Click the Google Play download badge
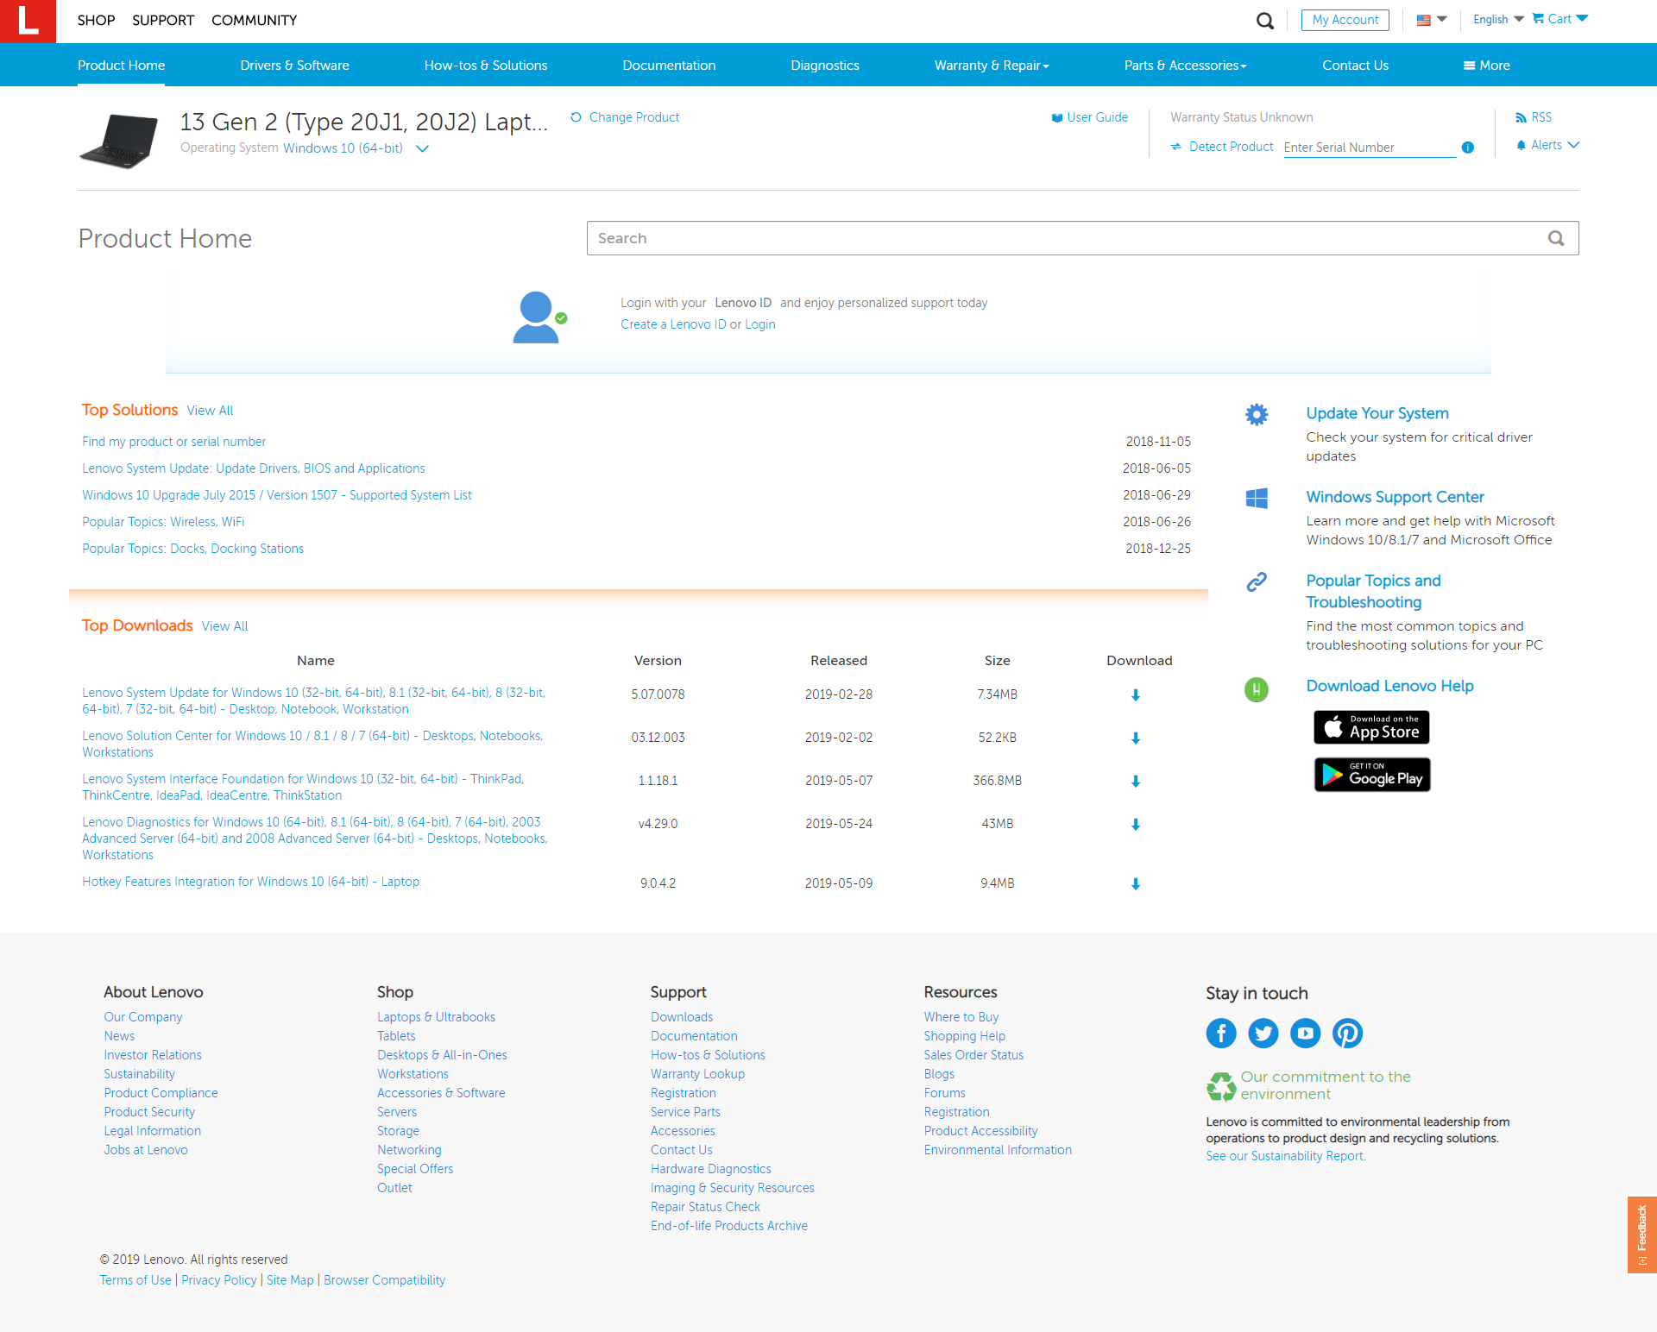 pyautogui.click(x=1372, y=775)
